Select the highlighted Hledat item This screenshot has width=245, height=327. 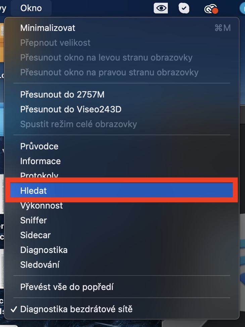coord(34,191)
